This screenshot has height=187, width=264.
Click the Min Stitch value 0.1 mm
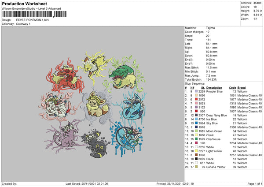[x=211, y=71]
